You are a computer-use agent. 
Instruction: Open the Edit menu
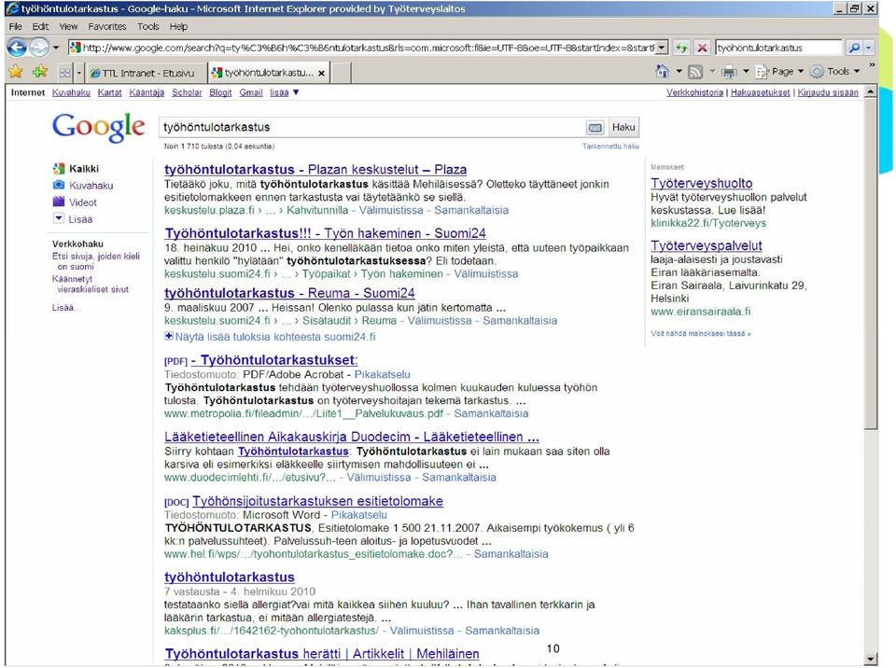point(40,26)
